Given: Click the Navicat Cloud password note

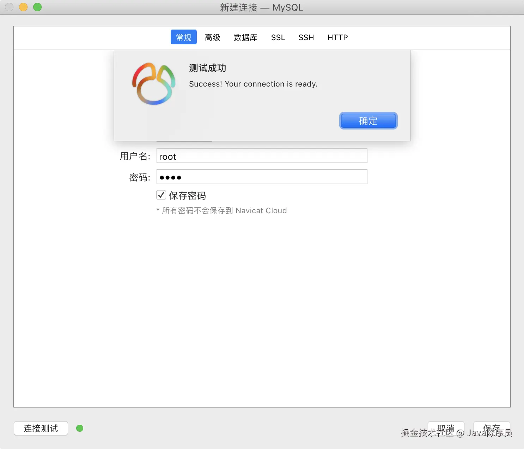Looking at the screenshot, I should coord(221,210).
